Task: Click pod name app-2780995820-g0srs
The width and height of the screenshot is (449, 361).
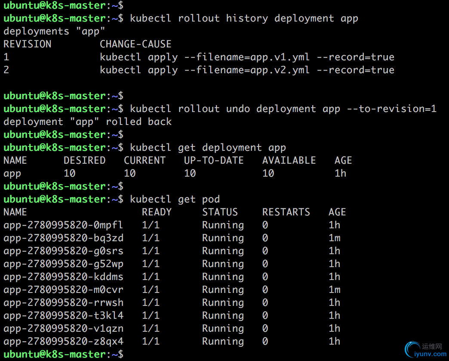Action: coord(63,251)
